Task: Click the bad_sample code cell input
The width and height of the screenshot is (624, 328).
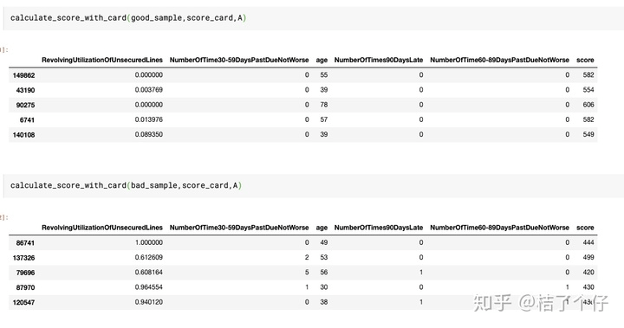Action: point(314,186)
